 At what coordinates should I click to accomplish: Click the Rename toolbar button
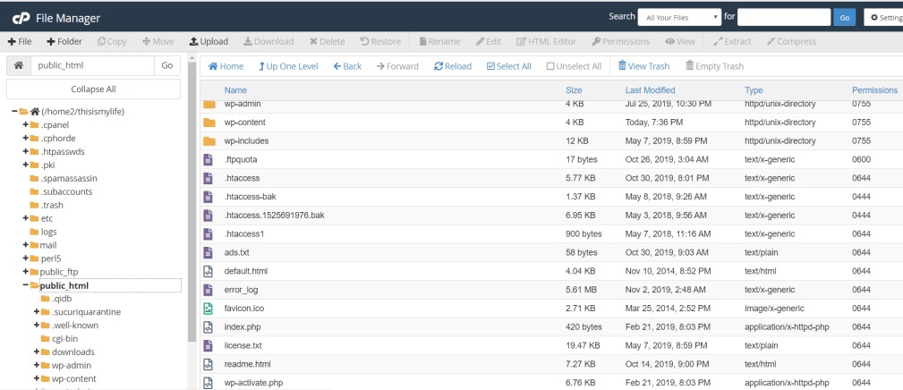pyautogui.click(x=440, y=41)
